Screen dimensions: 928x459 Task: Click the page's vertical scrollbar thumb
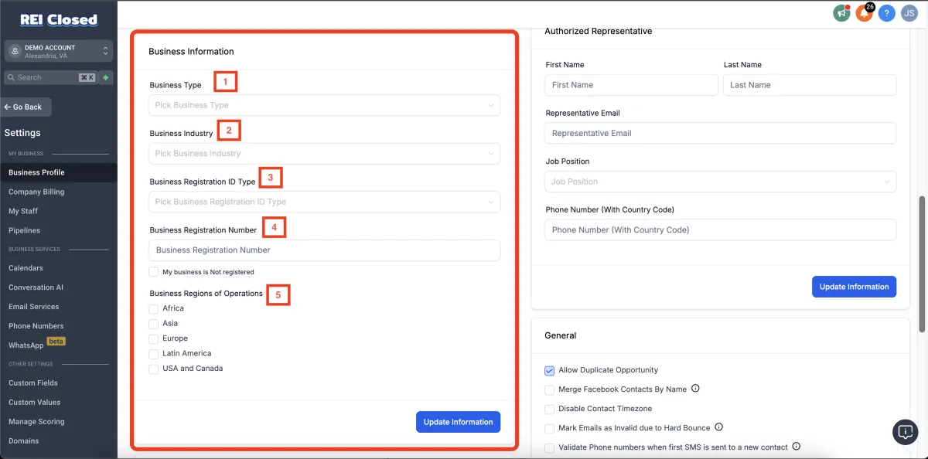pos(921,263)
